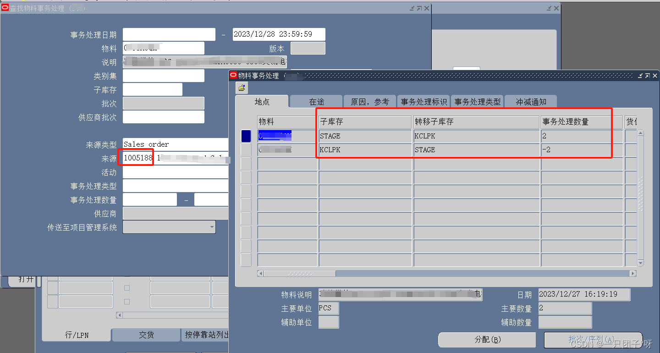Open the 事务处理类型 tab
Viewport: 660px width, 353px height.
click(477, 101)
